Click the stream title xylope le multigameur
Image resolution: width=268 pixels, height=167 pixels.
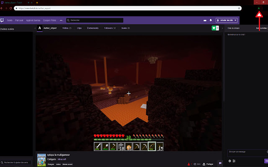pos(59,155)
